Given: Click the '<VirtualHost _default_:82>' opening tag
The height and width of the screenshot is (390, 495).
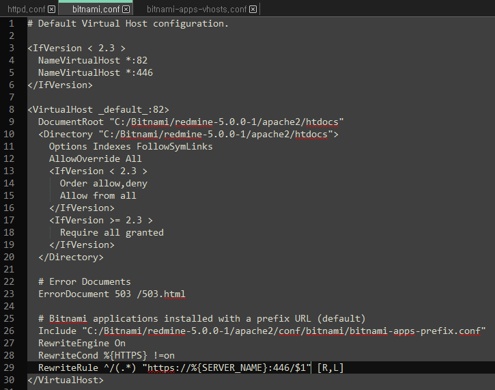Looking at the screenshot, I should pos(98,109).
